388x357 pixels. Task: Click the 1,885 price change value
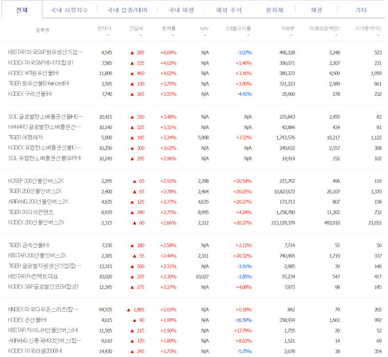[x=139, y=309]
